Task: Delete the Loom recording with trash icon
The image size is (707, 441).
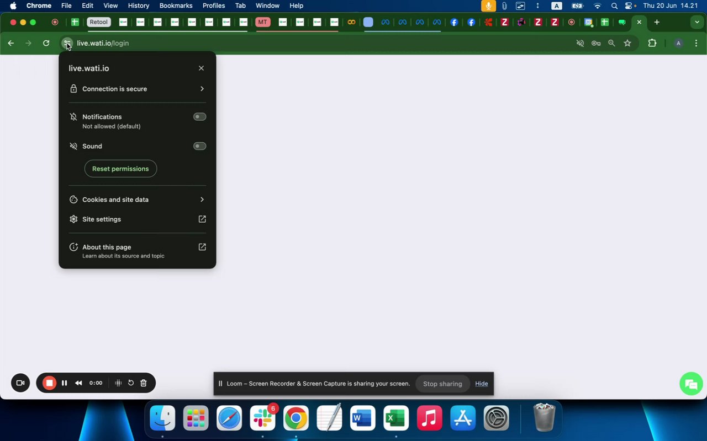Action: 143,383
